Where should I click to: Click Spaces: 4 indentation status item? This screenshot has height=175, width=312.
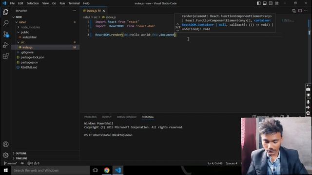pos(232,163)
